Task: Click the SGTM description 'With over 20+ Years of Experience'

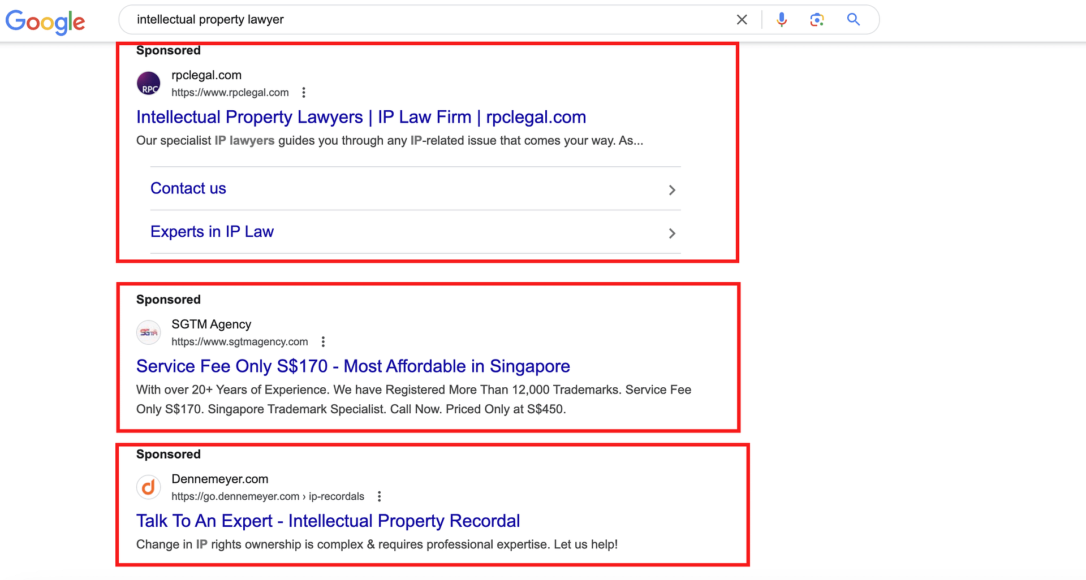Action: 413,400
